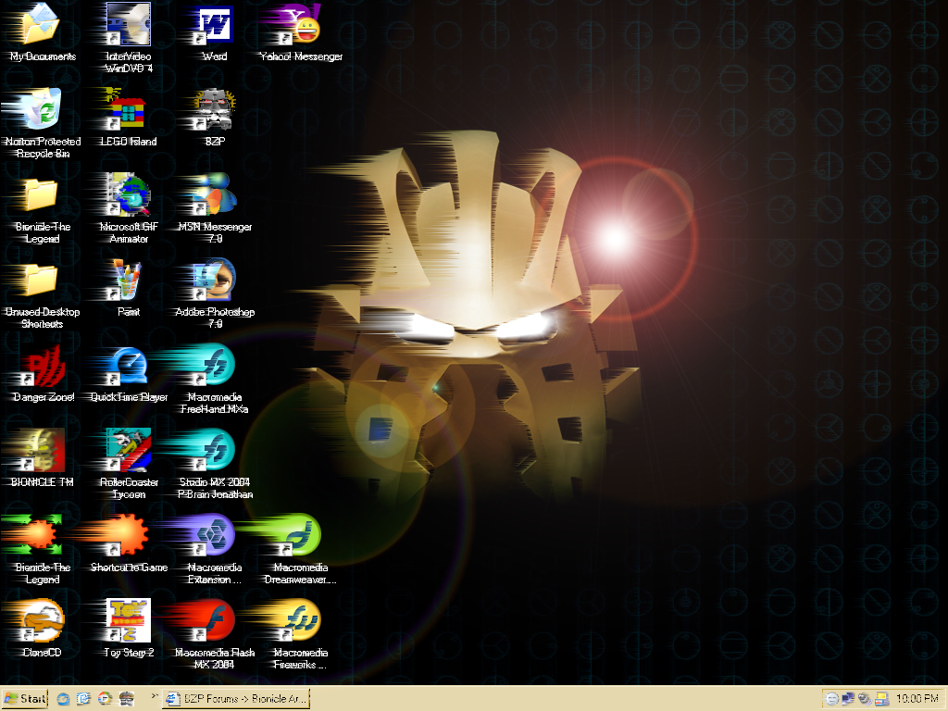Launch Yahoo! Messenger from desktop
948x711 pixels.
pos(300,26)
